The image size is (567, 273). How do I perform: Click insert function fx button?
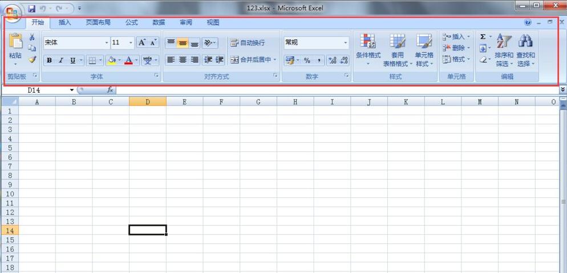(110, 90)
